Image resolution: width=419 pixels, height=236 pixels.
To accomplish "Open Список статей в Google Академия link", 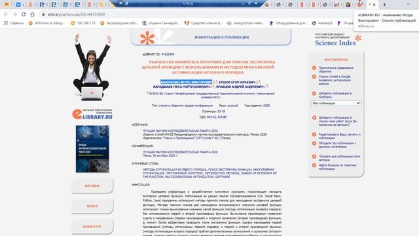I will 335,80.
